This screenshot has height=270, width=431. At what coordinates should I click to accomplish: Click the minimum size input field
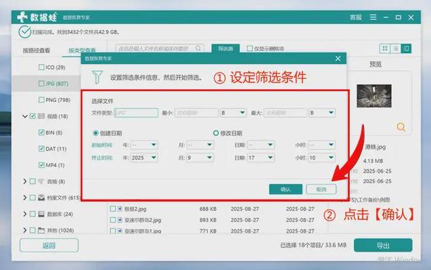pos(197,113)
